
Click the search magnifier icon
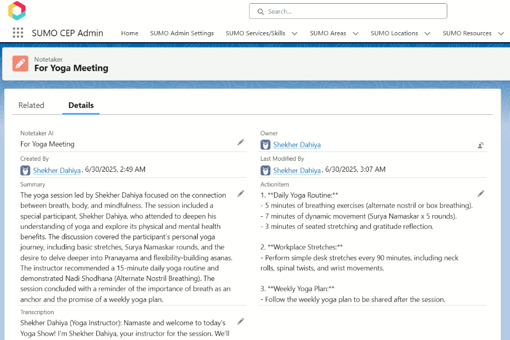tap(260, 12)
